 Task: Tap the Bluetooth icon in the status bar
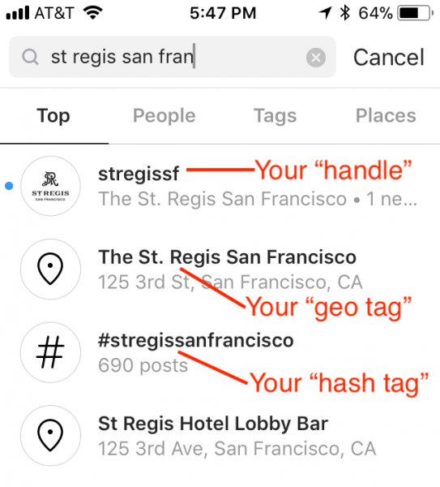pyautogui.click(x=345, y=13)
